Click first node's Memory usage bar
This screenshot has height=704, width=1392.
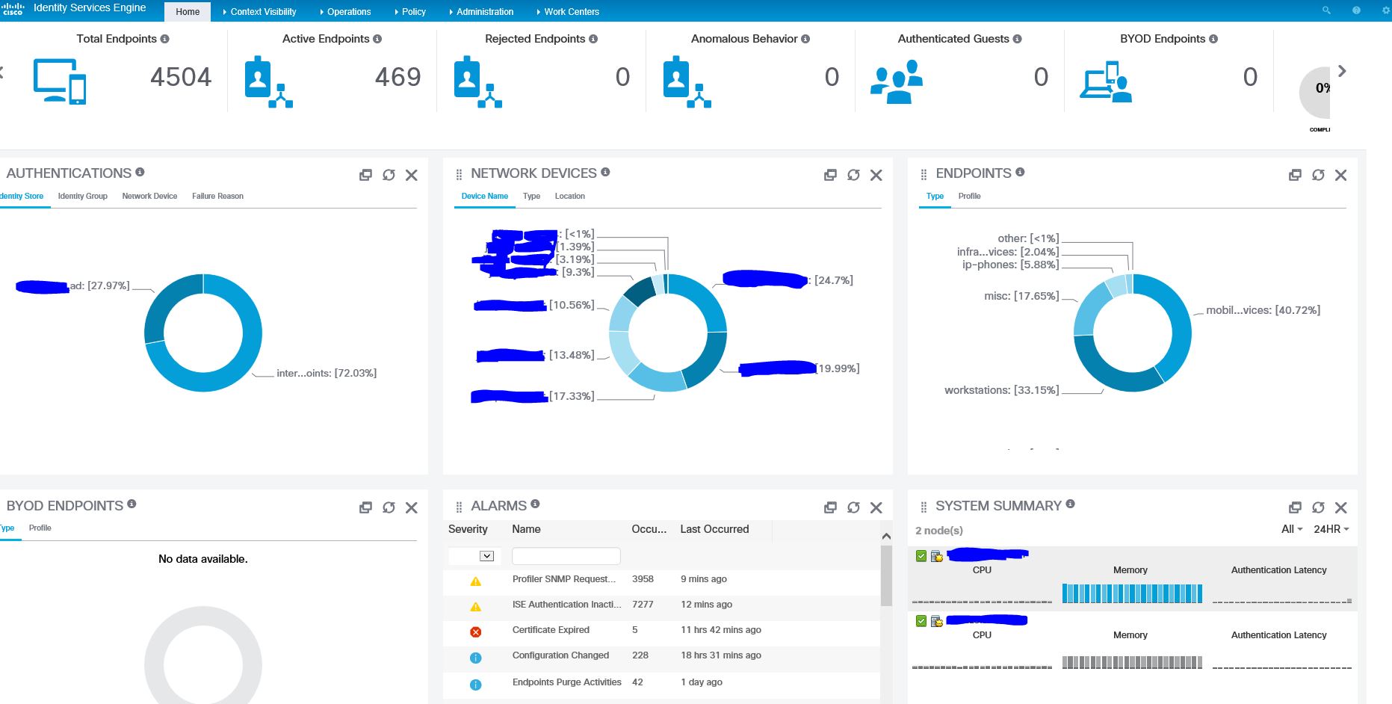point(1132,593)
